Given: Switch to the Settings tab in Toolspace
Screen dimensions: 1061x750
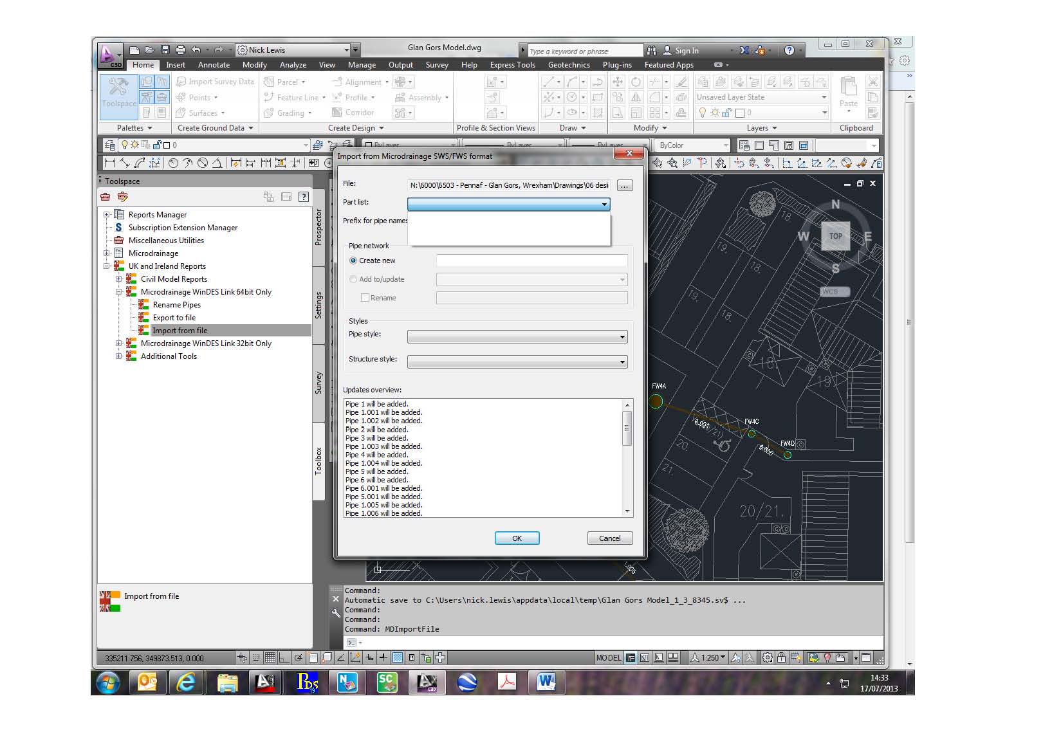Looking at the screenshot, I should (318, 306).
